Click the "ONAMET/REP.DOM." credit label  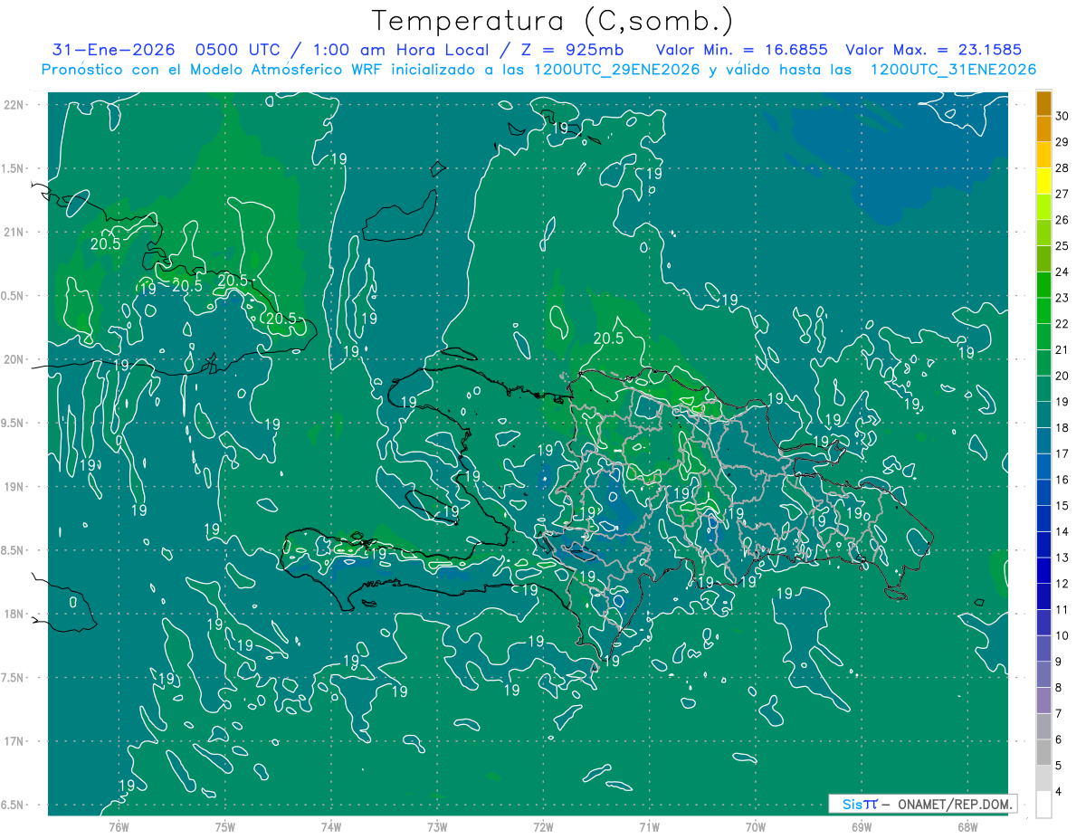(x=955, y=804)
